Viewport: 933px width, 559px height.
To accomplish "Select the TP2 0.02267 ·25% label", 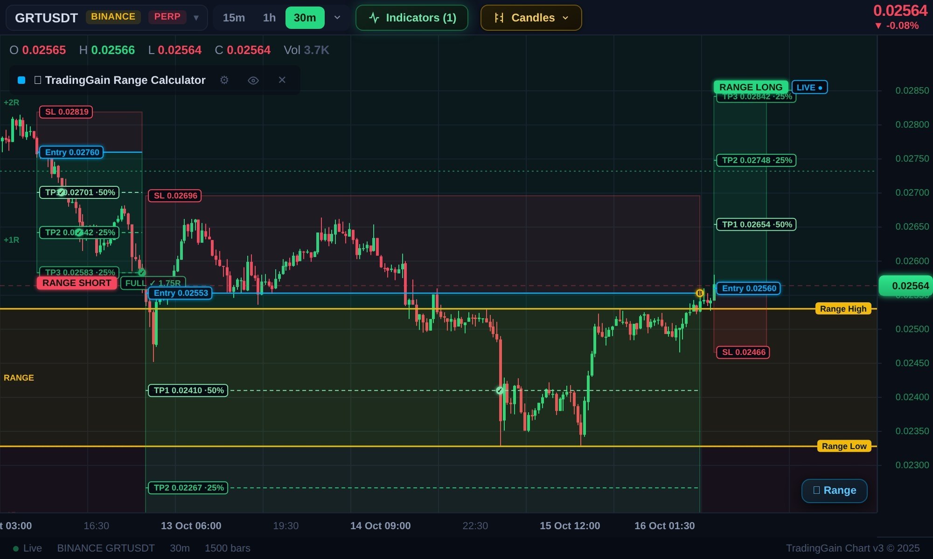I will click(x=188, y=488).
